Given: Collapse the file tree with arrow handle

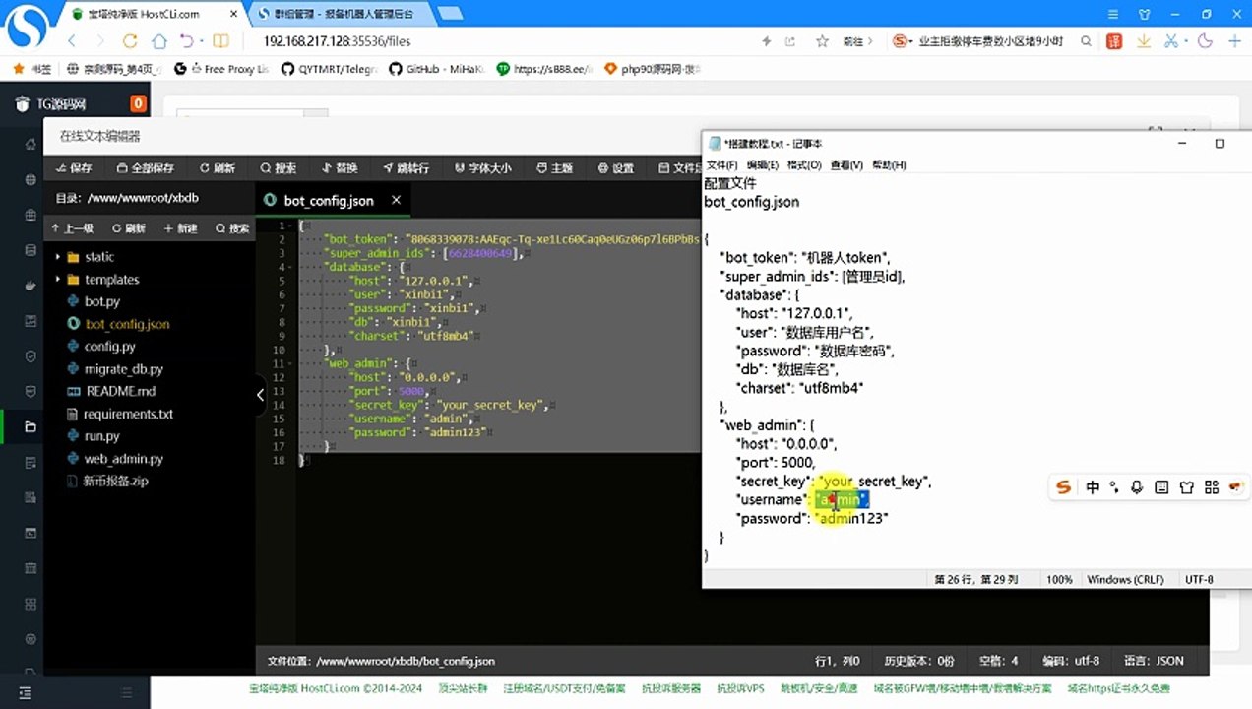Looking at the screenshot, I should (260, 395).
